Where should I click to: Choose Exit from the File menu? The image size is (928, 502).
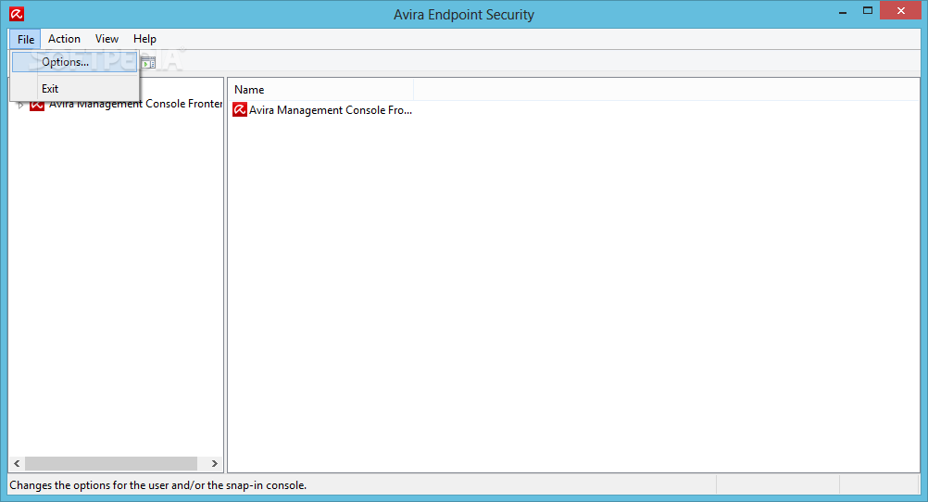(x=75, y=89)
